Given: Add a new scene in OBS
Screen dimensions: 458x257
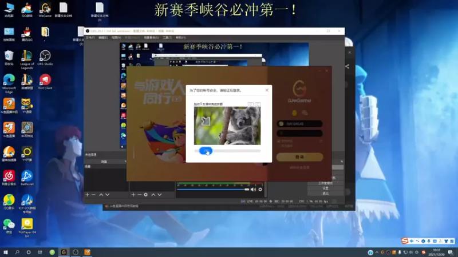Looking at the screenshot, I should 87,194.
